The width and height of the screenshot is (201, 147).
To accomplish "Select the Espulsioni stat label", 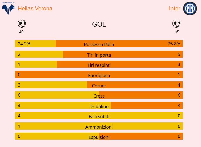I will (99, 137).
